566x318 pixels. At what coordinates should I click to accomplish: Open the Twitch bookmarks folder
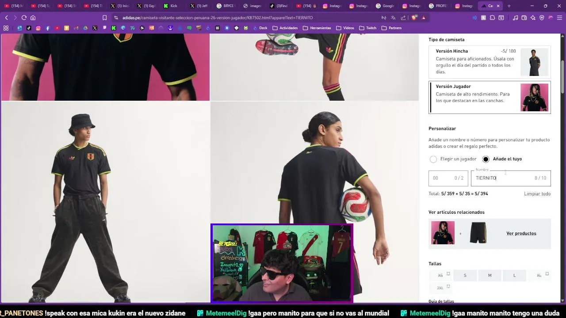[x=368, y=28]
